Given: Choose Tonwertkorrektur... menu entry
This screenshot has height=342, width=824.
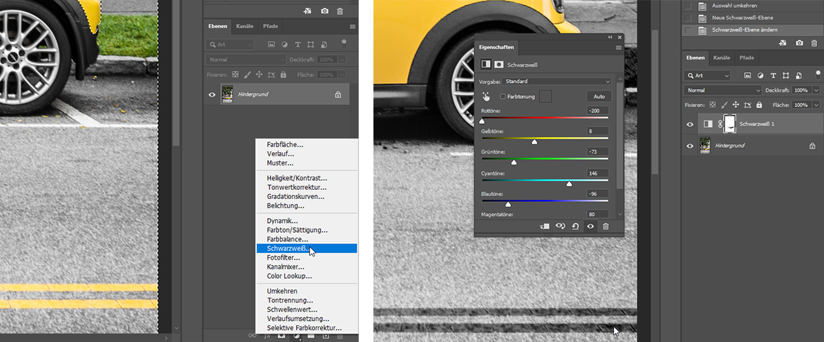Looking at the screenshot, I should click(x=297, y=187).
